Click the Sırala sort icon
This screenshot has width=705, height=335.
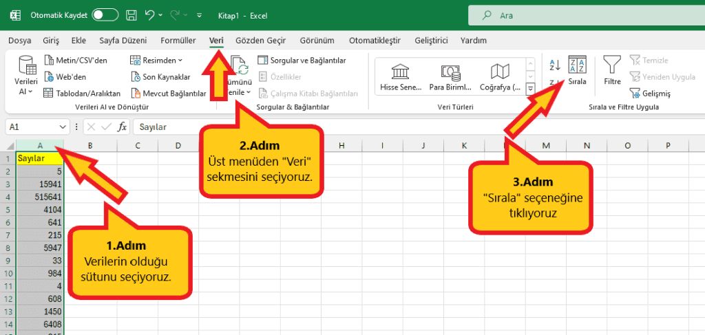577,72
